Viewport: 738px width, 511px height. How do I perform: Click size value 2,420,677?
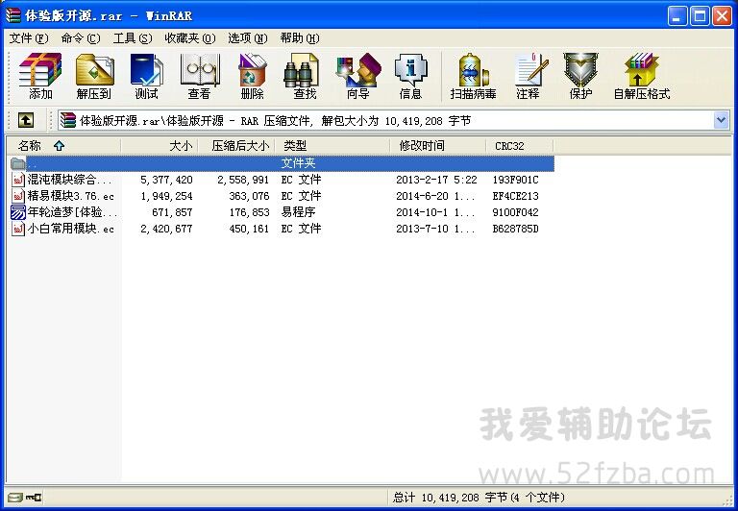click(166, 230)
